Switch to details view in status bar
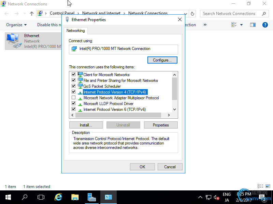This screenshot has height=204, width=273. 260,186
